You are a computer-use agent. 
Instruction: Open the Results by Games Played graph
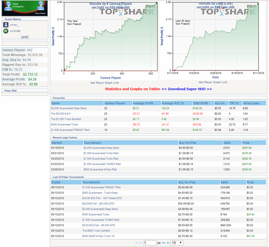104,40
